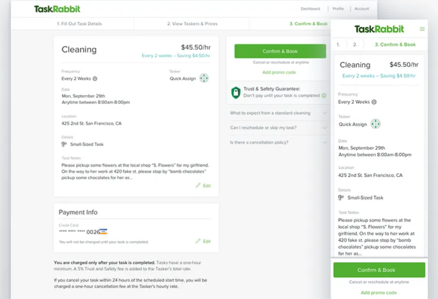Viewport: 438px width, 299px height.
Task: Click the mobile frequency info icon
Action: (374, 102)
